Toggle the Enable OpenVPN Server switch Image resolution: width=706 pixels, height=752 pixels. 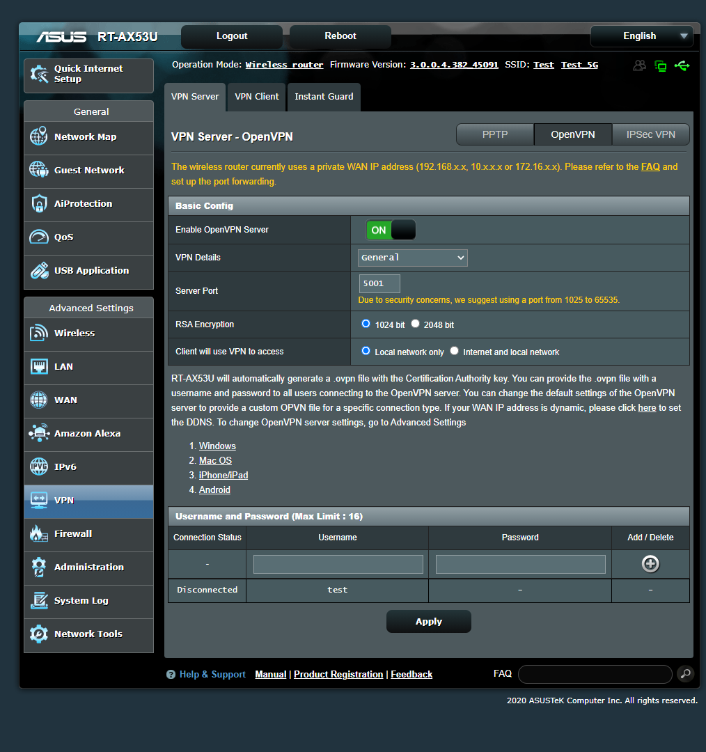[390, 229]
